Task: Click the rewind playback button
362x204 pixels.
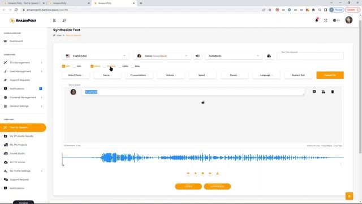Action: click(188, 173)
